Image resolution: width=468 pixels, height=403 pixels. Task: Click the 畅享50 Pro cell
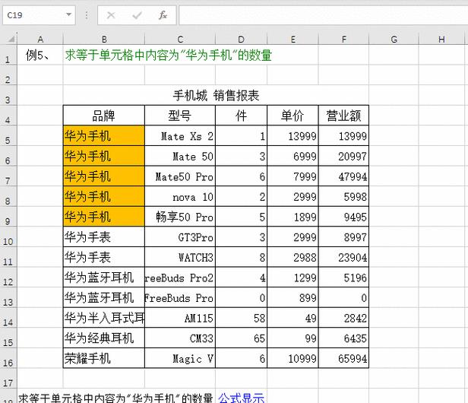[x=180, y=217]
